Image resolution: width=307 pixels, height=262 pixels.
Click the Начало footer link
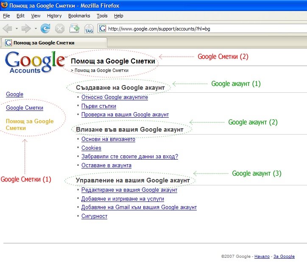click(262, 256)
